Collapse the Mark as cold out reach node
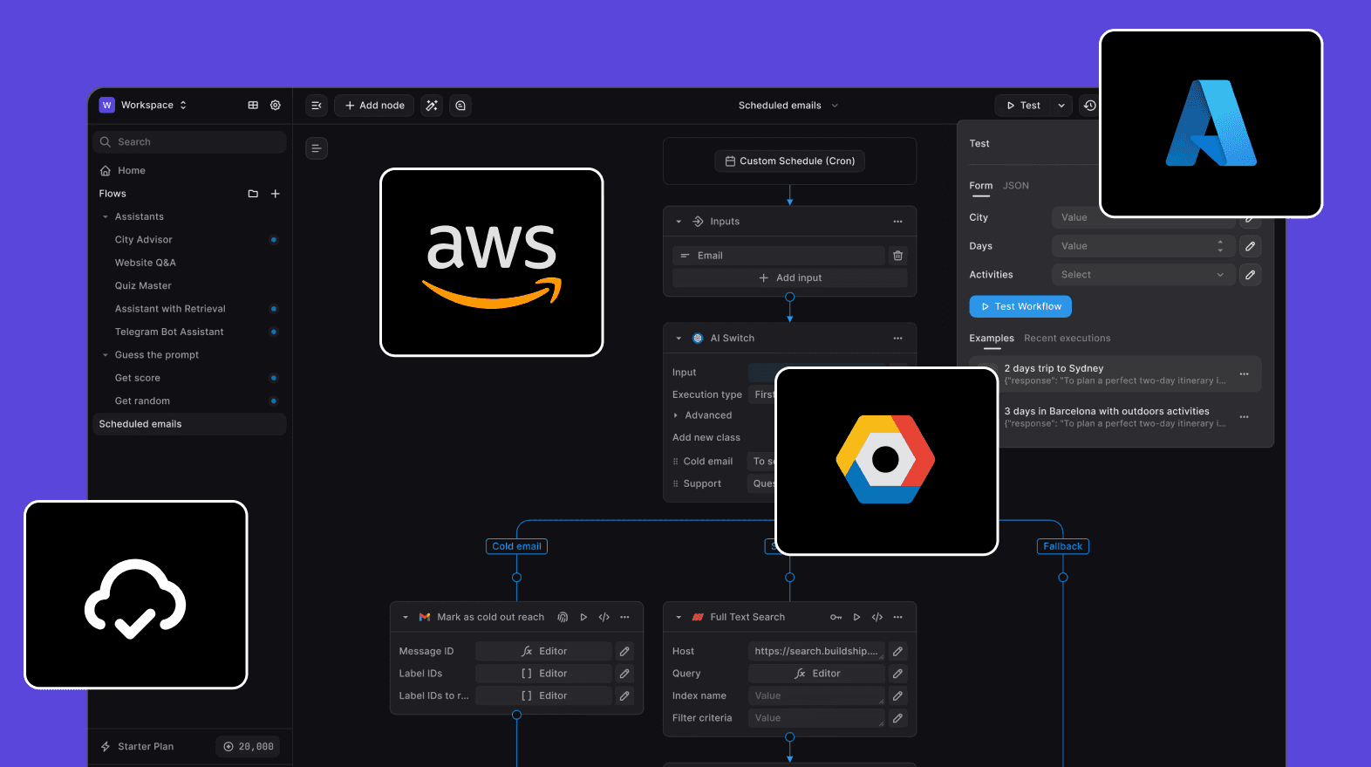 click(406, 617)
